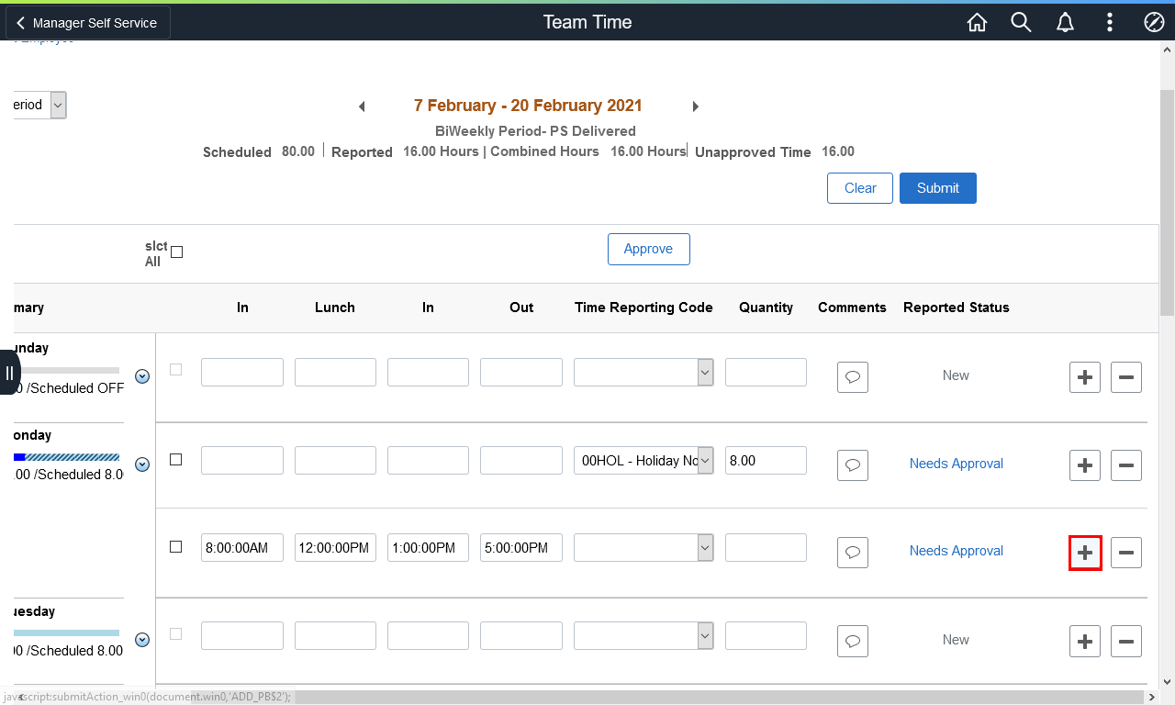This screenshot has width=1175, height=705.
Task: Open comments for the Holiday row
Action: point(853,465)
